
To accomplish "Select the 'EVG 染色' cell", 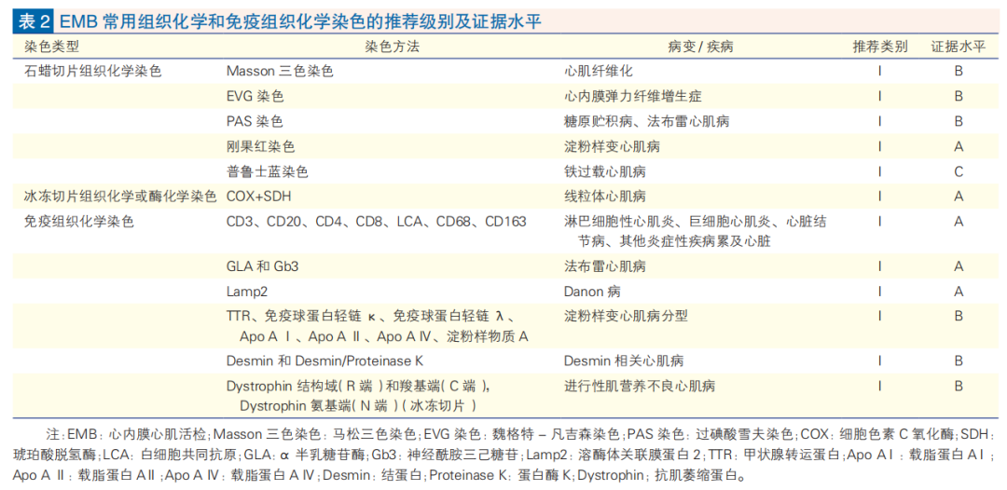I will (x=255, y=96).
